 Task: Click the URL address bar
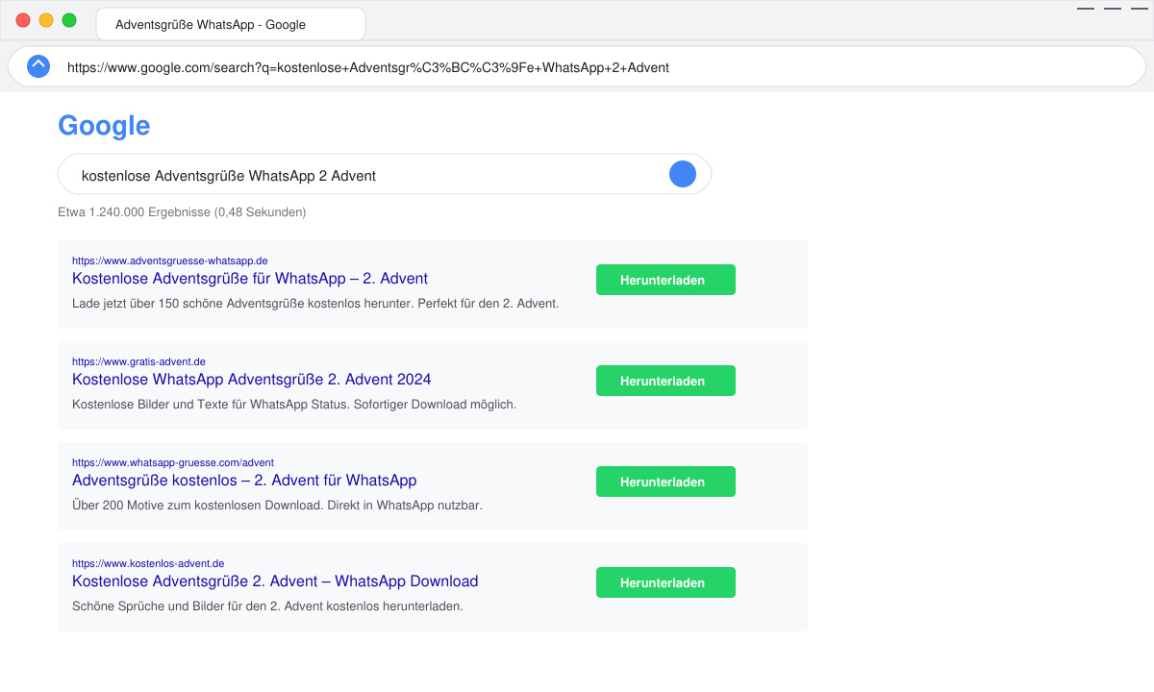click(577, 67)
